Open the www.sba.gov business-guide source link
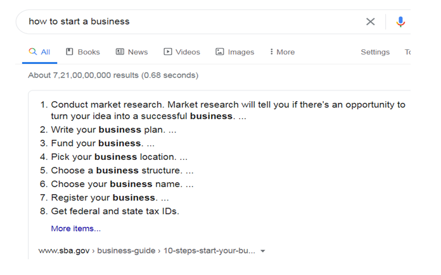 [147, 250]
